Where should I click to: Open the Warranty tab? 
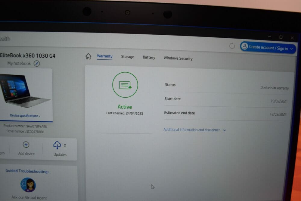pos(105,56)
